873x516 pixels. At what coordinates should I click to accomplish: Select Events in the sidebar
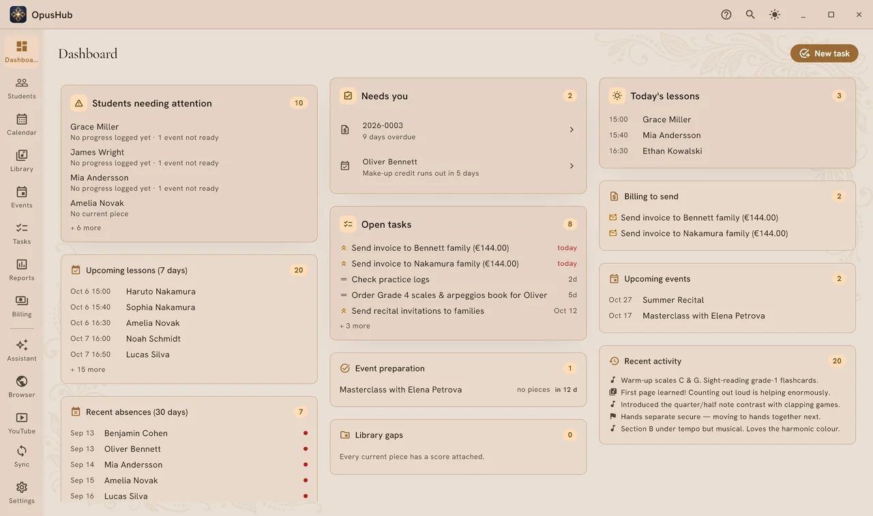(x=22, y=198)
